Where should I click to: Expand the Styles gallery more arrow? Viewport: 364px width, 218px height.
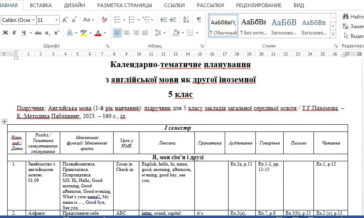click(334, 36)
